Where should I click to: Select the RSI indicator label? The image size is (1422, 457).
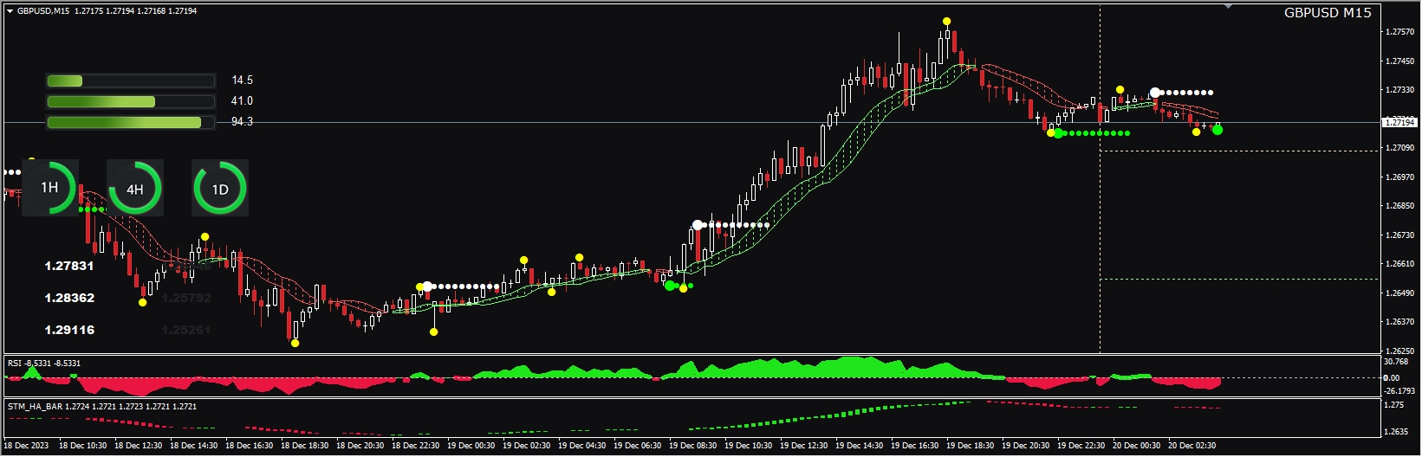pyautogui.click(x=44, y=364)
